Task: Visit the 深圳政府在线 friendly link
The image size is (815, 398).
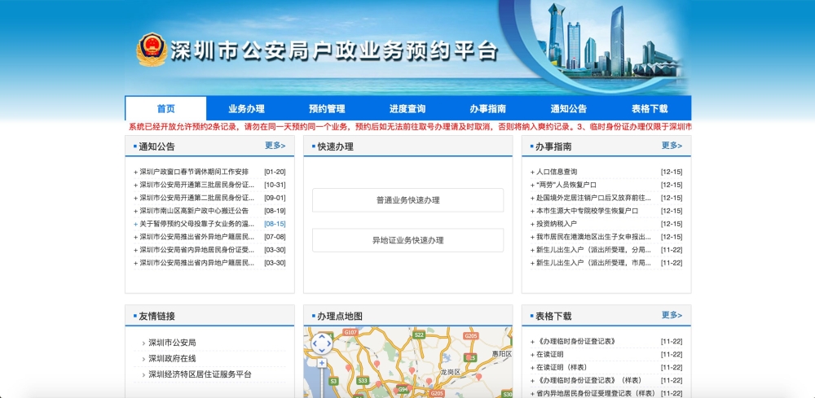Action: point(172,359)
